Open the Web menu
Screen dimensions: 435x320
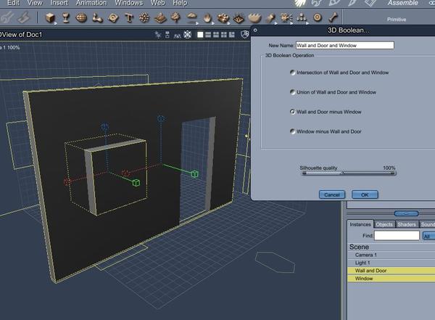(158, 3)
